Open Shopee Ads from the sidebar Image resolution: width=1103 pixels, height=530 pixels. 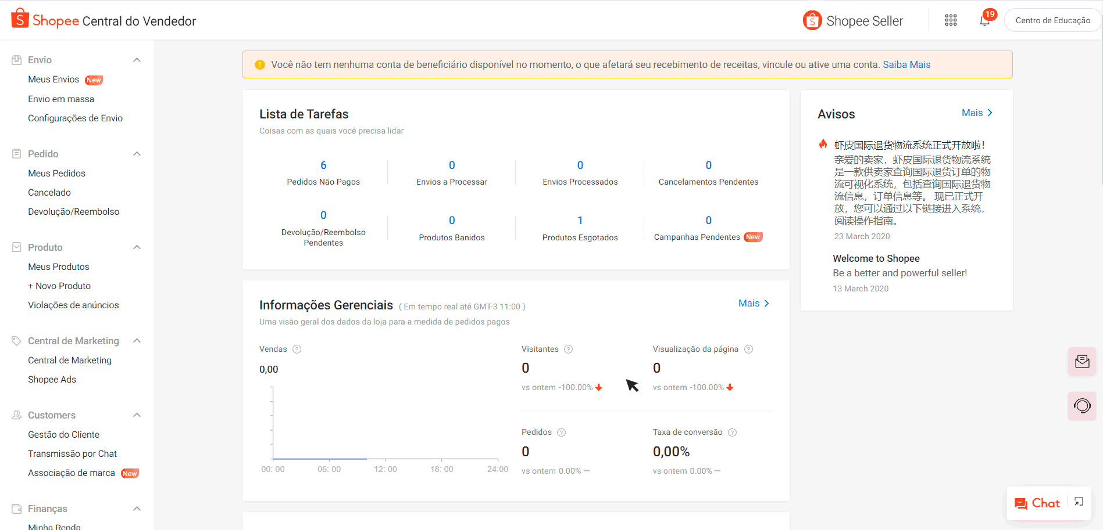point(52,379)
